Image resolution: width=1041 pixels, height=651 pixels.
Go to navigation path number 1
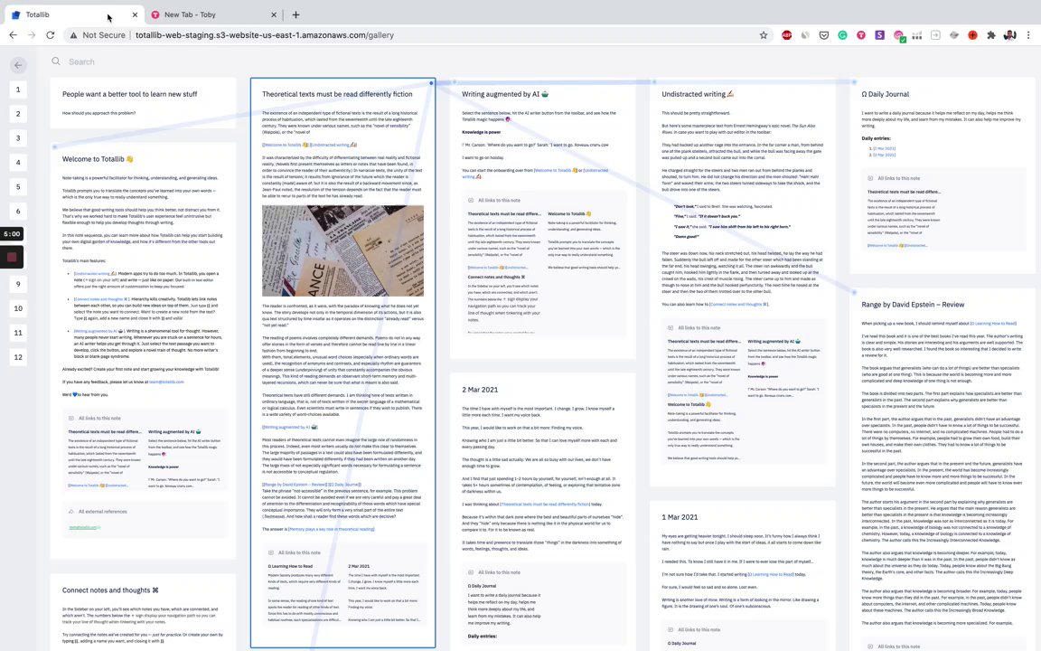[18, 90]
